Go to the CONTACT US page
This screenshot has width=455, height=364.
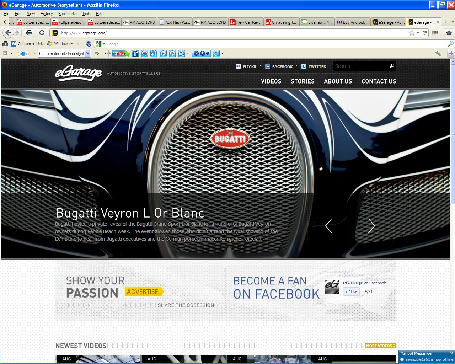pos(379,81)
